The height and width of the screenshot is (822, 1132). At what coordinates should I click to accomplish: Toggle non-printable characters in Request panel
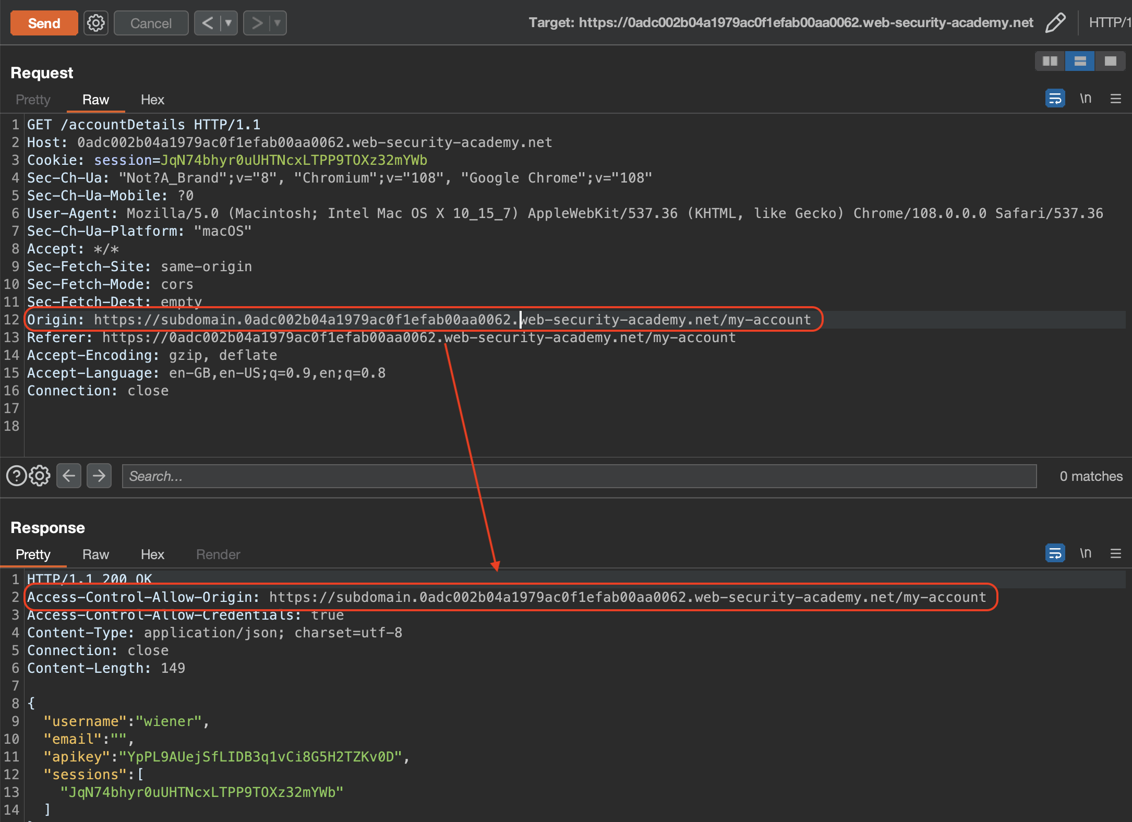(x=1086, y=99)
